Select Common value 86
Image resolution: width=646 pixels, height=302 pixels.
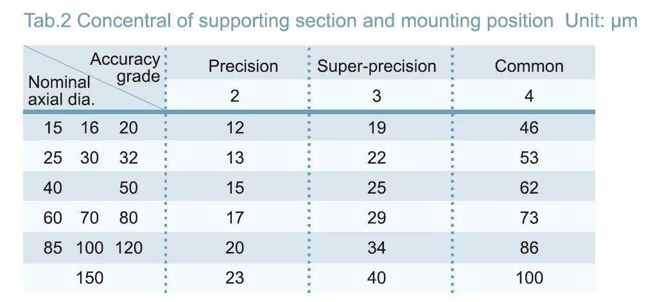529,247
